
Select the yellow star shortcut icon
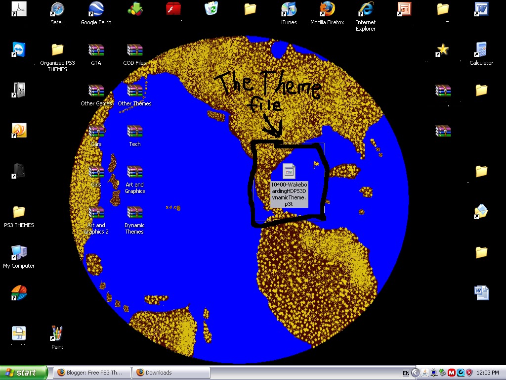443,49
